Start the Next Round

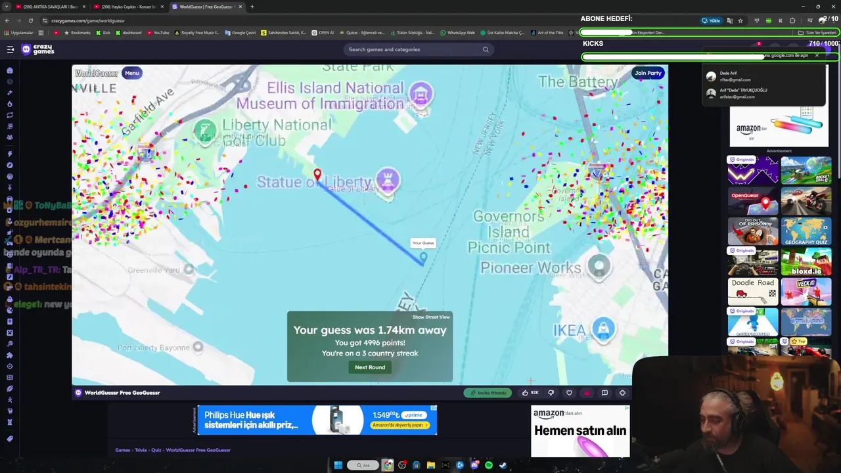coord(370,367)
